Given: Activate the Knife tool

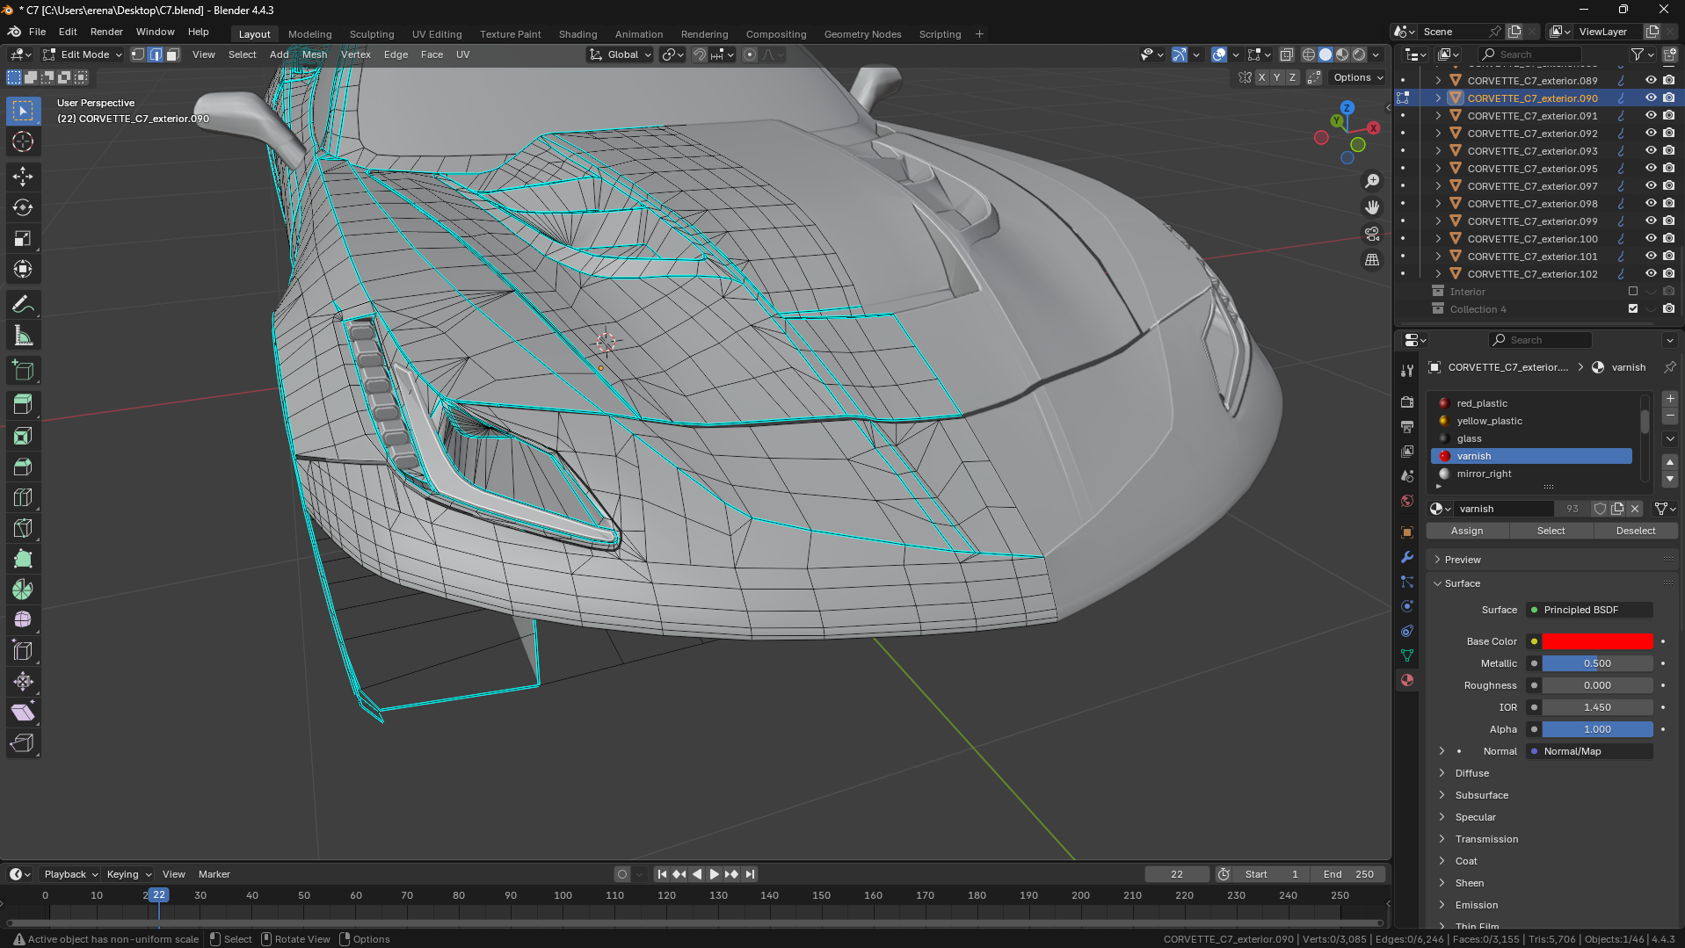Looking at the screenshot, I should pyautogui.click(x=23, y=528).
